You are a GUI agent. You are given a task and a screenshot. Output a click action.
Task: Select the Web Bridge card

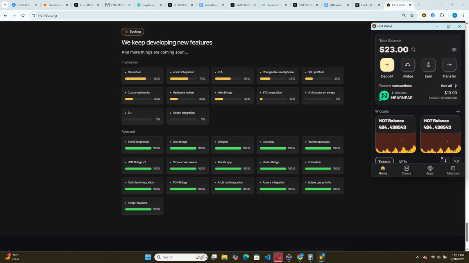[233, 95]
